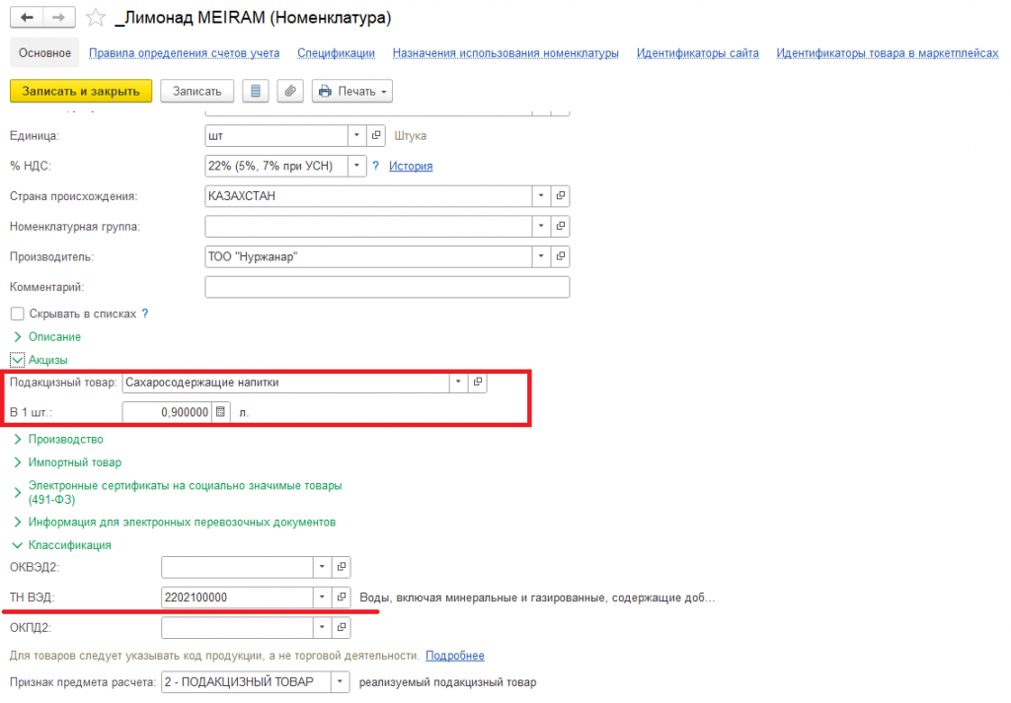Click the Записать и закрыть button
Image resolution: width=1011 pixels, height=703 pixels.
coord(81,92)
